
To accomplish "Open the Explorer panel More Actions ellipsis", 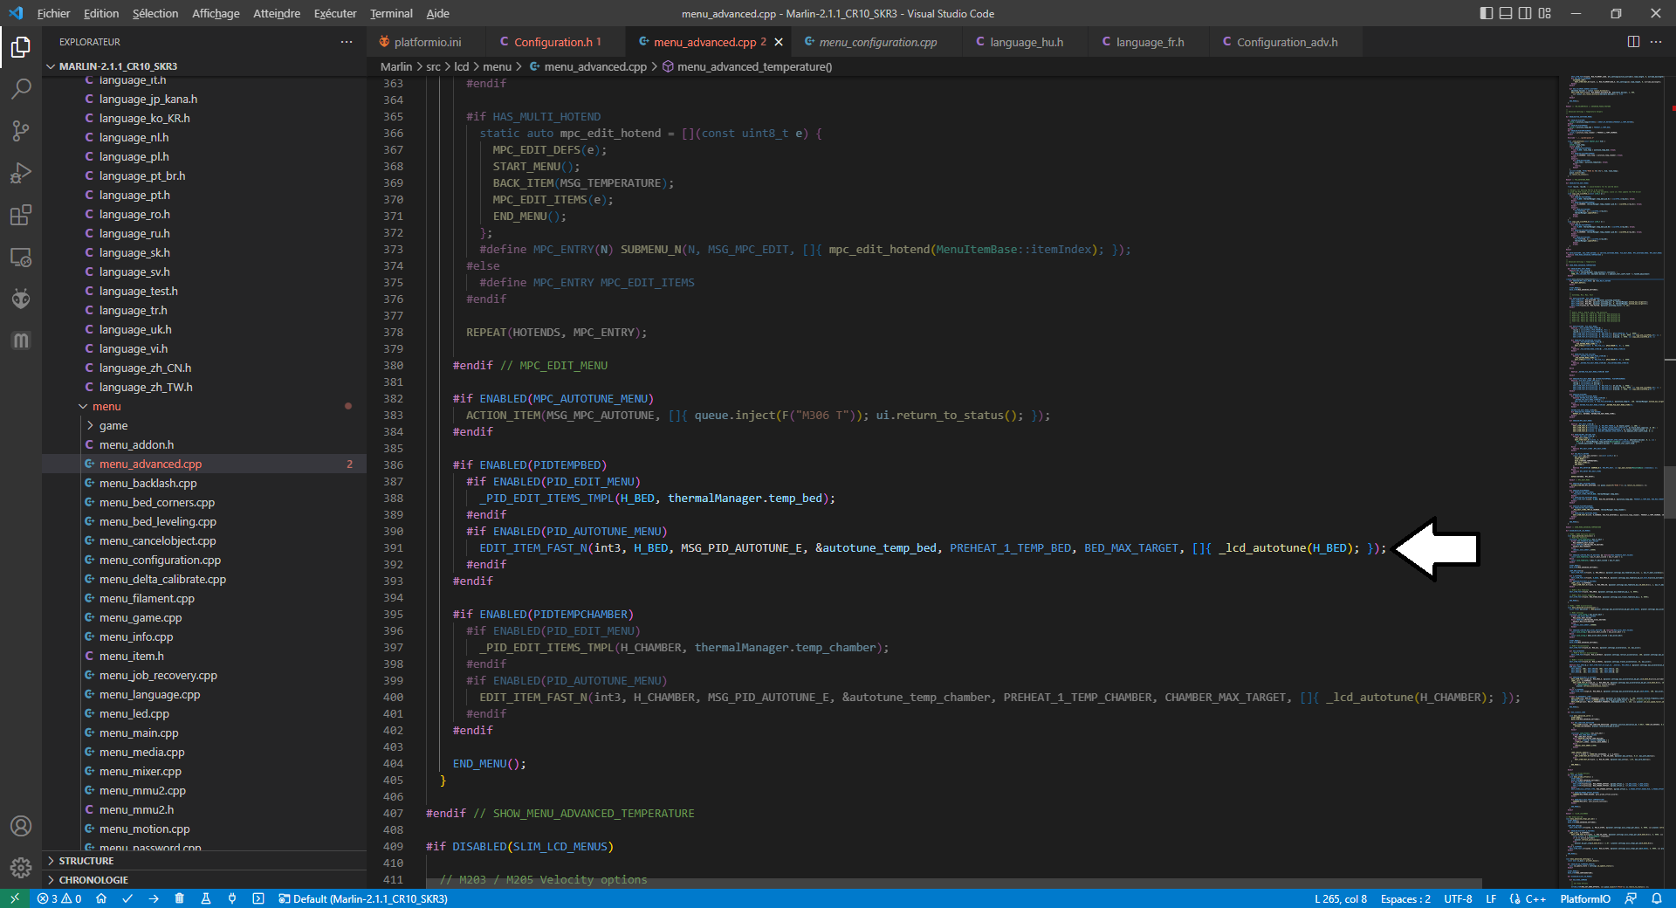I will coord(347,42).
